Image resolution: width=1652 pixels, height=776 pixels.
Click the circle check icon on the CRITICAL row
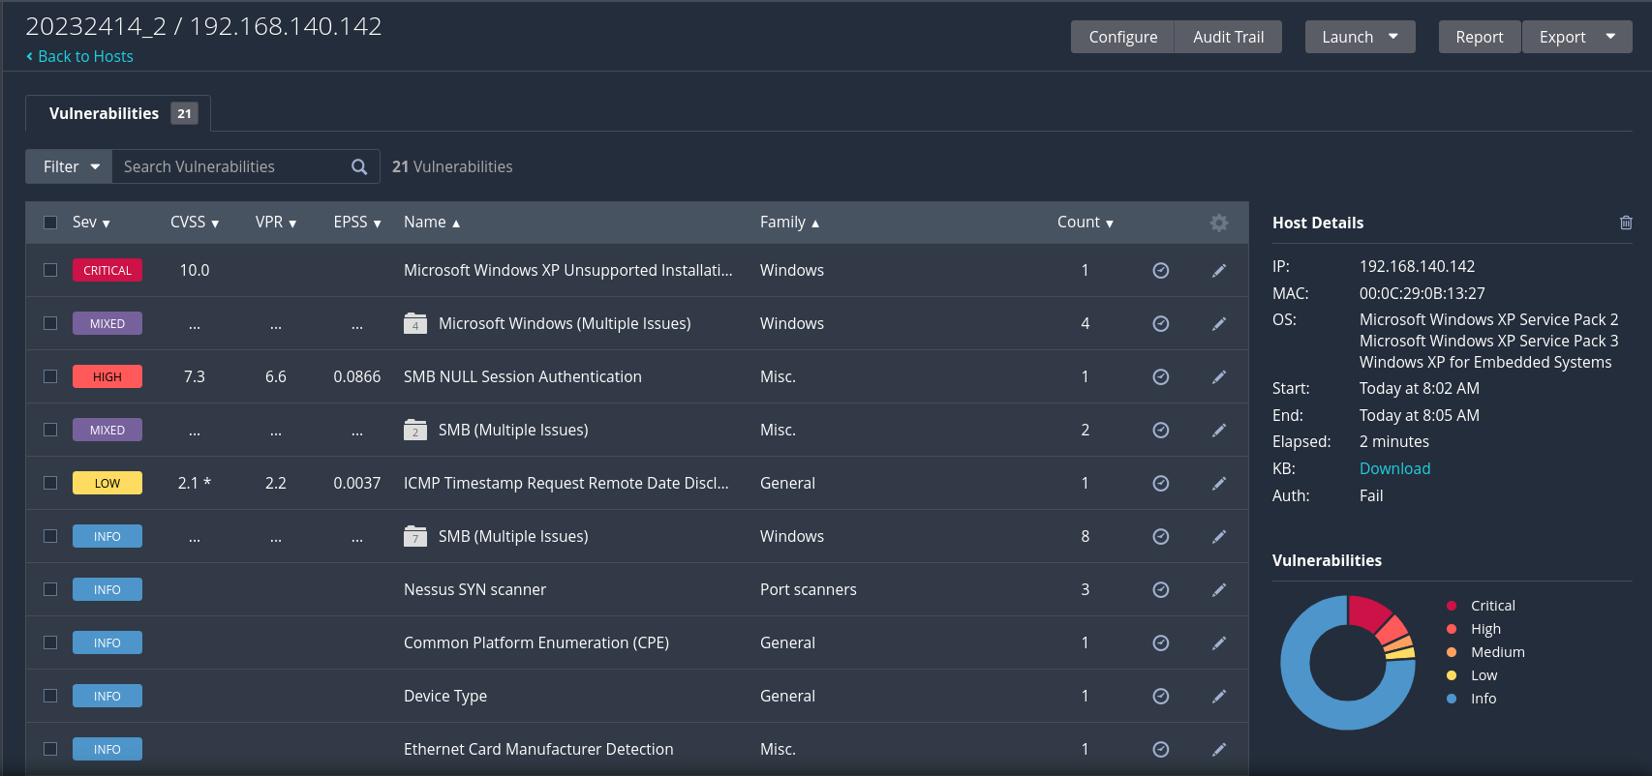[1160, 270]
